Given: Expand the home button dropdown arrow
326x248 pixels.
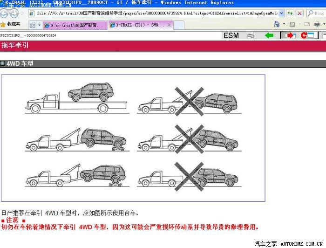Looking at the screenshot, I should tap(283, 24).
